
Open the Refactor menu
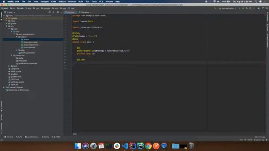(72, 2)
